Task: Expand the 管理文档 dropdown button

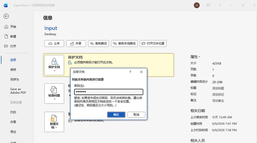Action: [x=54, y=122]
